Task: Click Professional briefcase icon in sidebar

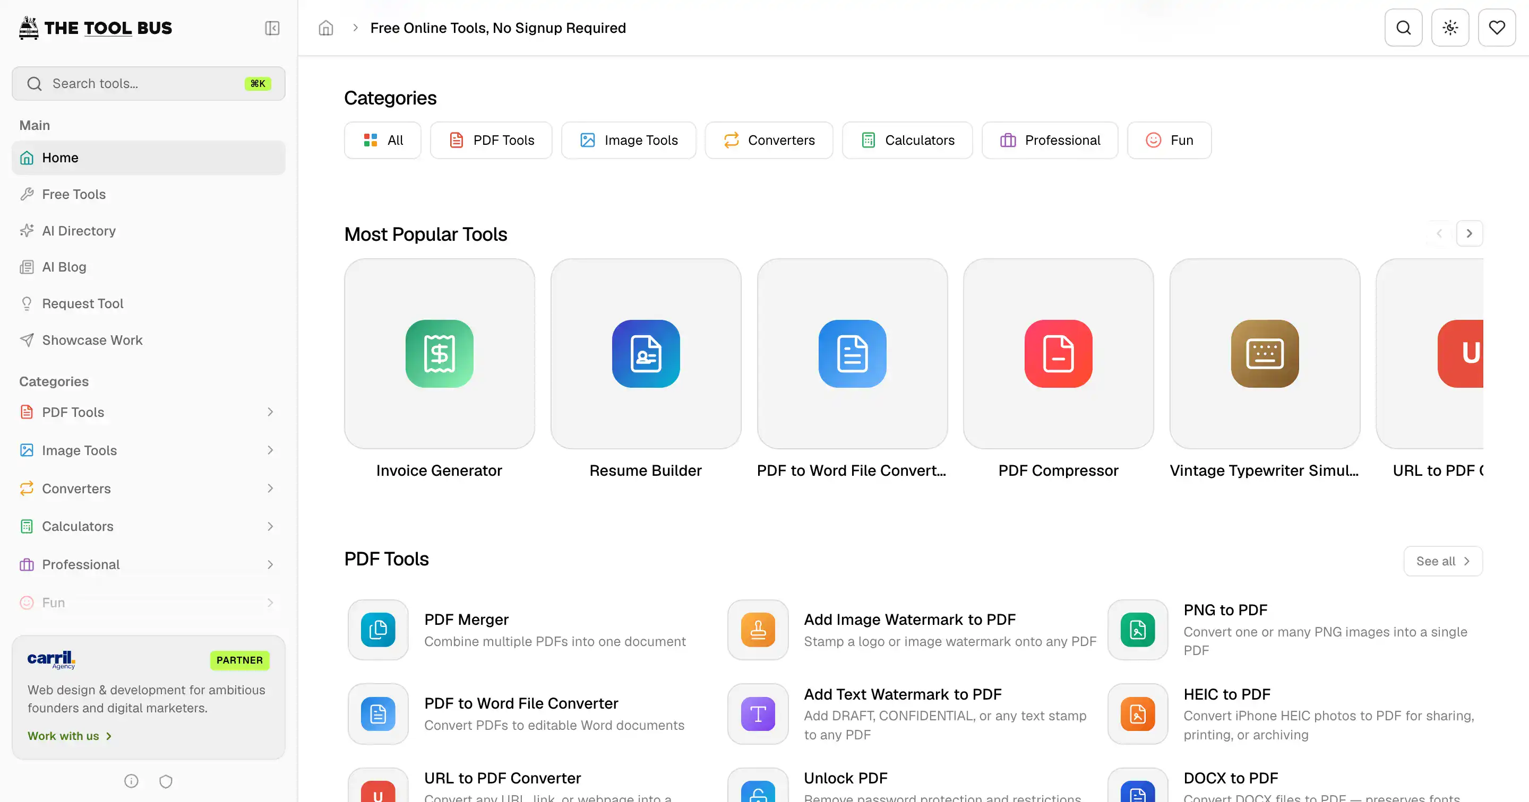Action: tap(27, 565)
